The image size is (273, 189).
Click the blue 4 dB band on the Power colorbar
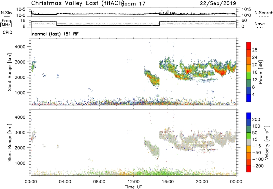(x=249, y=98)
